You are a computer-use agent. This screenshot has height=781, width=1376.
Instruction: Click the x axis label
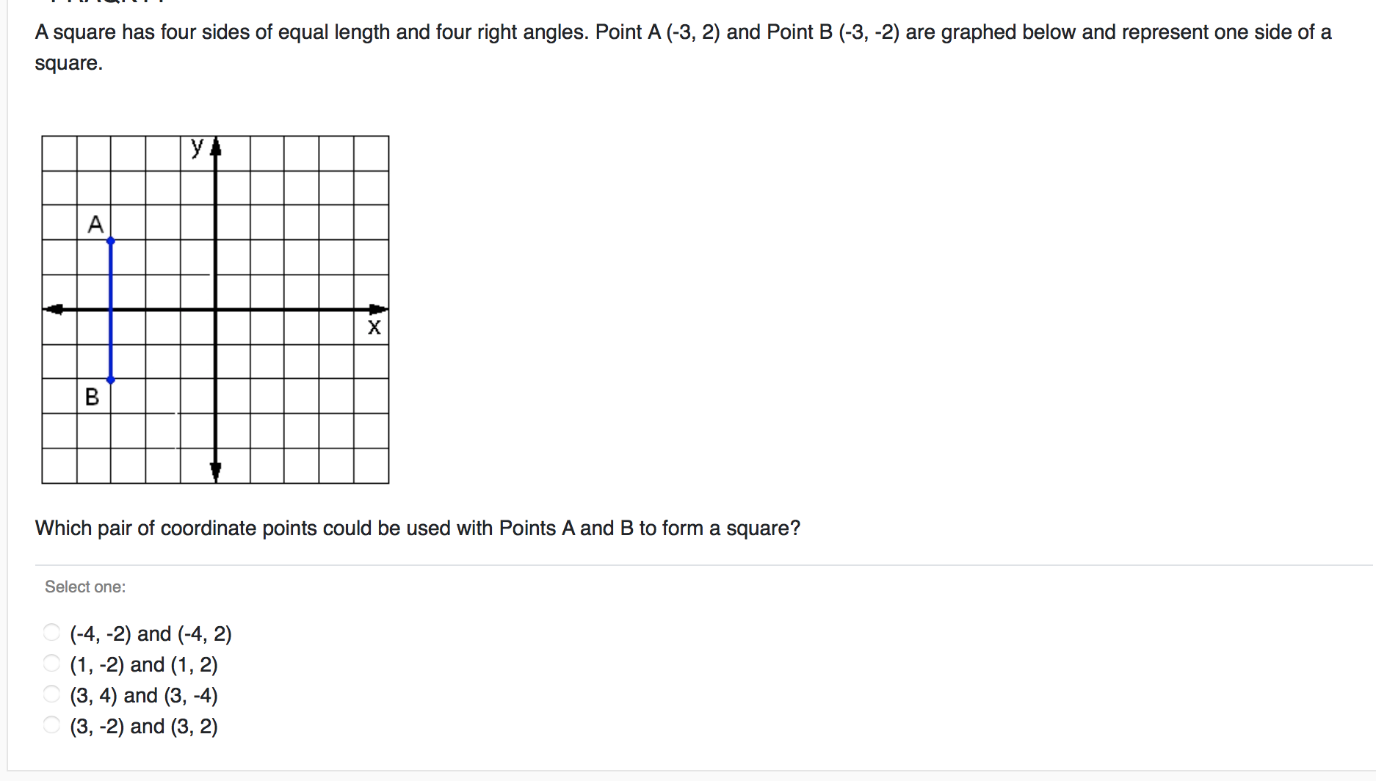tap(374, 327)
